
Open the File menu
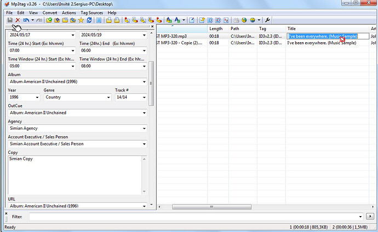9,13
